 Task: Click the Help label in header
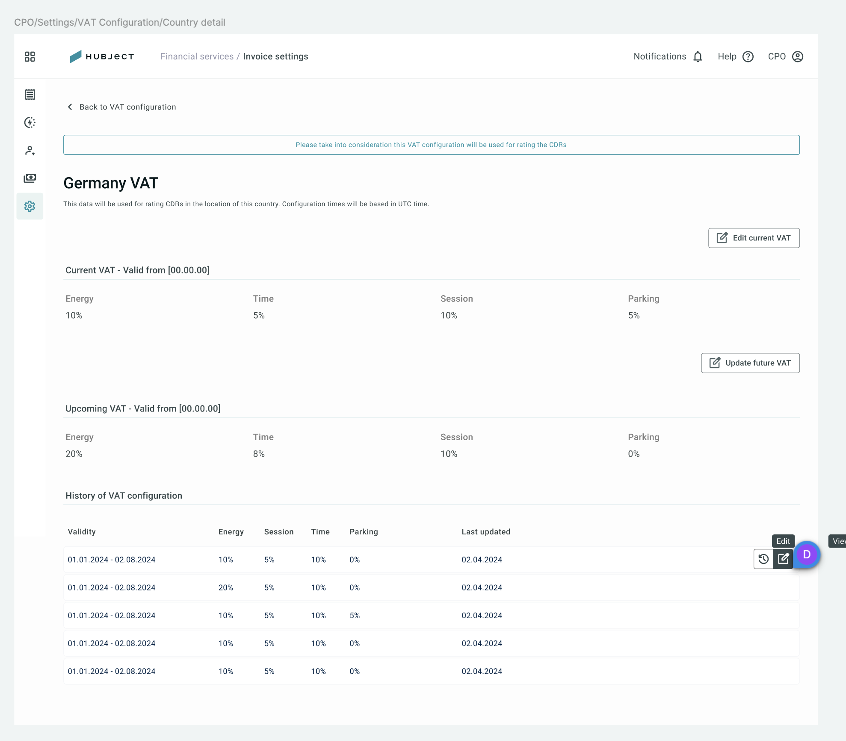(x=727, y=56)
